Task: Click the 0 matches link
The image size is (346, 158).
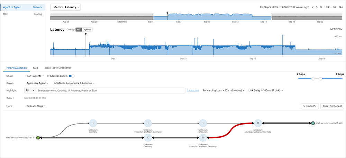Action: [x=193, y=90]
